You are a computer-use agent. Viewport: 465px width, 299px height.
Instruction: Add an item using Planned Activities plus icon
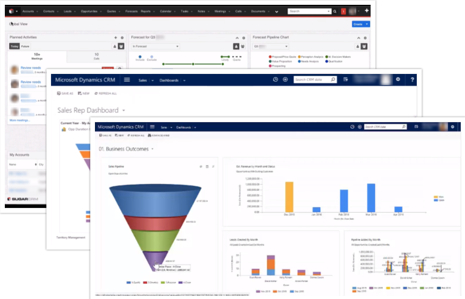tap(116, 38)
